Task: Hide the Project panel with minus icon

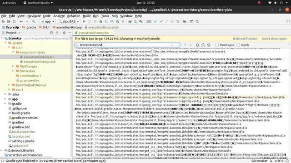Action: tap(70, 33)
